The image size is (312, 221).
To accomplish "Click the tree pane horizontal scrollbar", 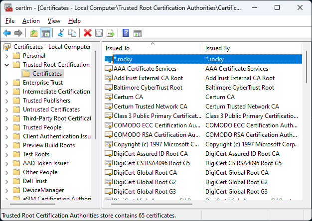I will click(x=32, y=204).
